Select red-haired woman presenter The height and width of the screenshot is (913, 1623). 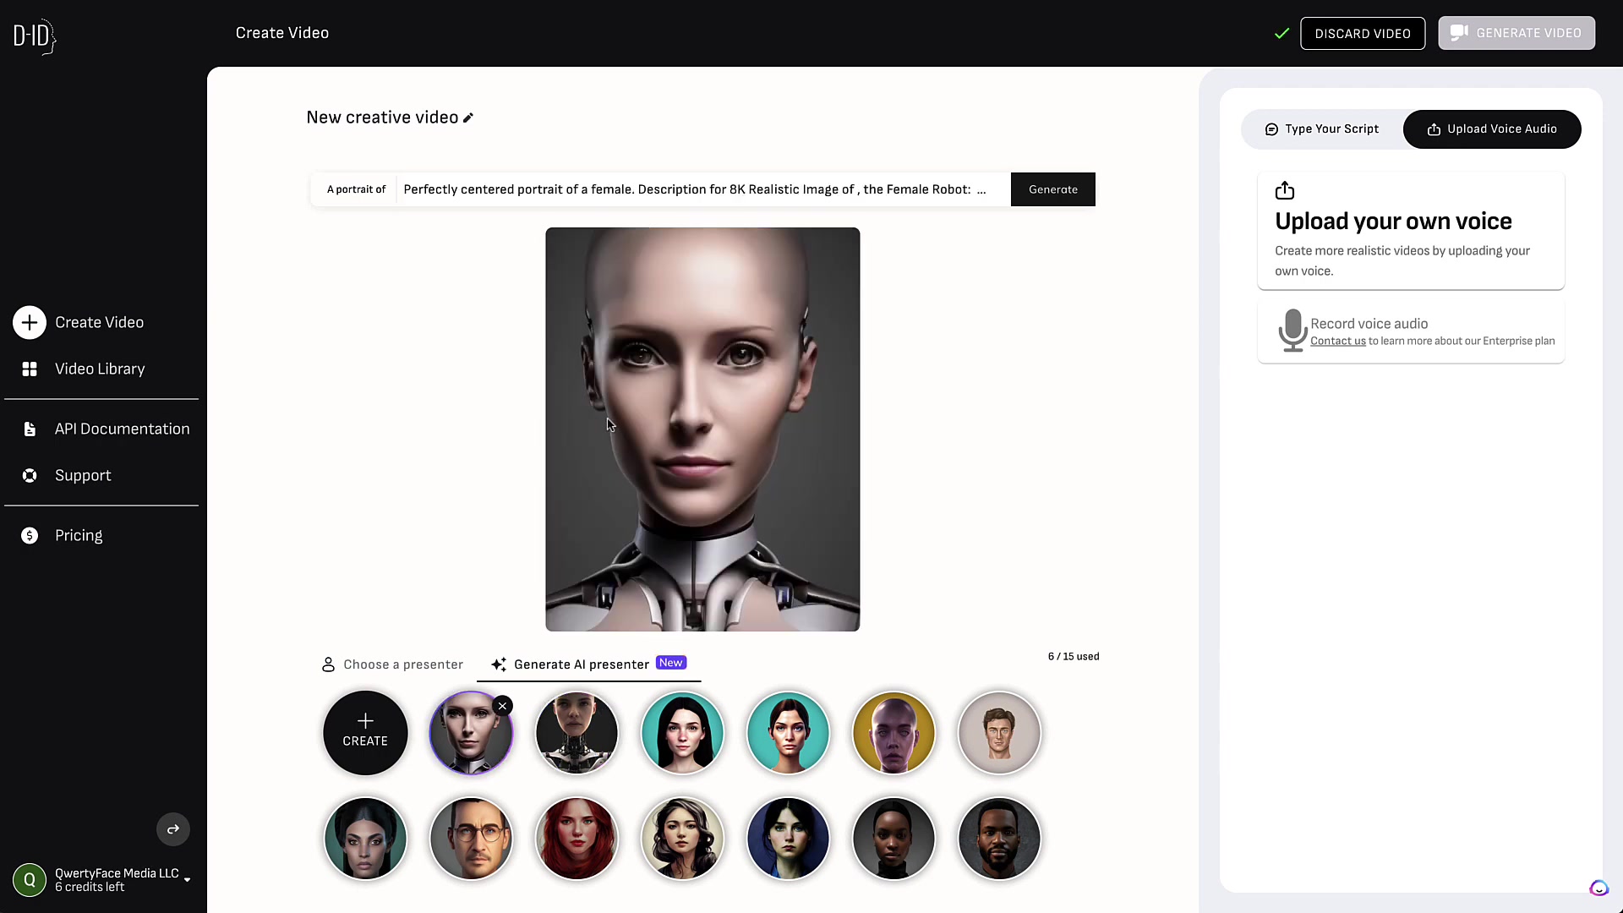577,839
